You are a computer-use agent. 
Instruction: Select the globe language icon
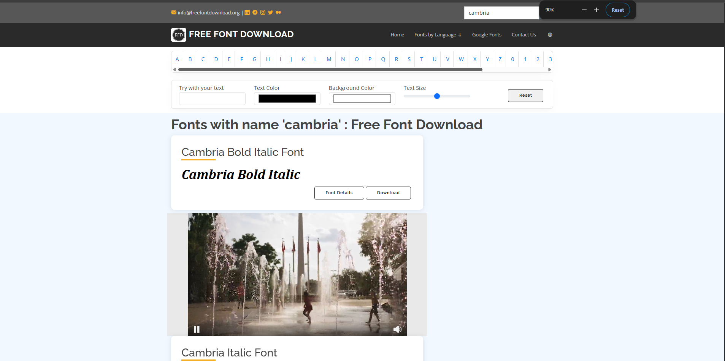click(550, 35)
